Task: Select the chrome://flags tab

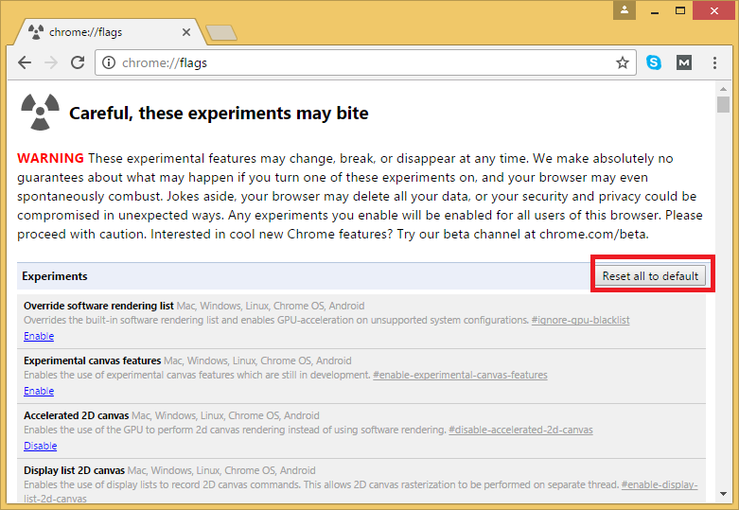Action: [104, 32]
